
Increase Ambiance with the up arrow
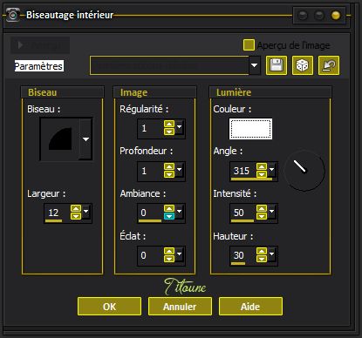(x=169, y=208)
